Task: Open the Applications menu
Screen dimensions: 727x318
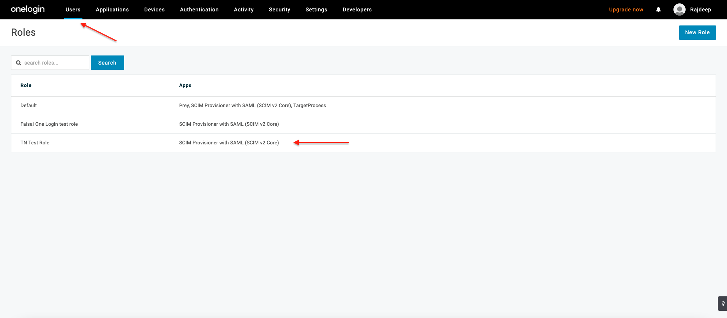Action: (x=112, y=9)
